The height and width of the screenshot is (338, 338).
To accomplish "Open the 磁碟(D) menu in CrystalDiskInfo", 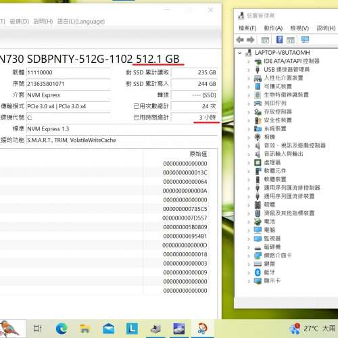I will [20, 22].
